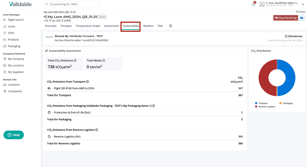The image size is (307, 167).
Task: Click the icon after Files tab
Action: (170, 26)
